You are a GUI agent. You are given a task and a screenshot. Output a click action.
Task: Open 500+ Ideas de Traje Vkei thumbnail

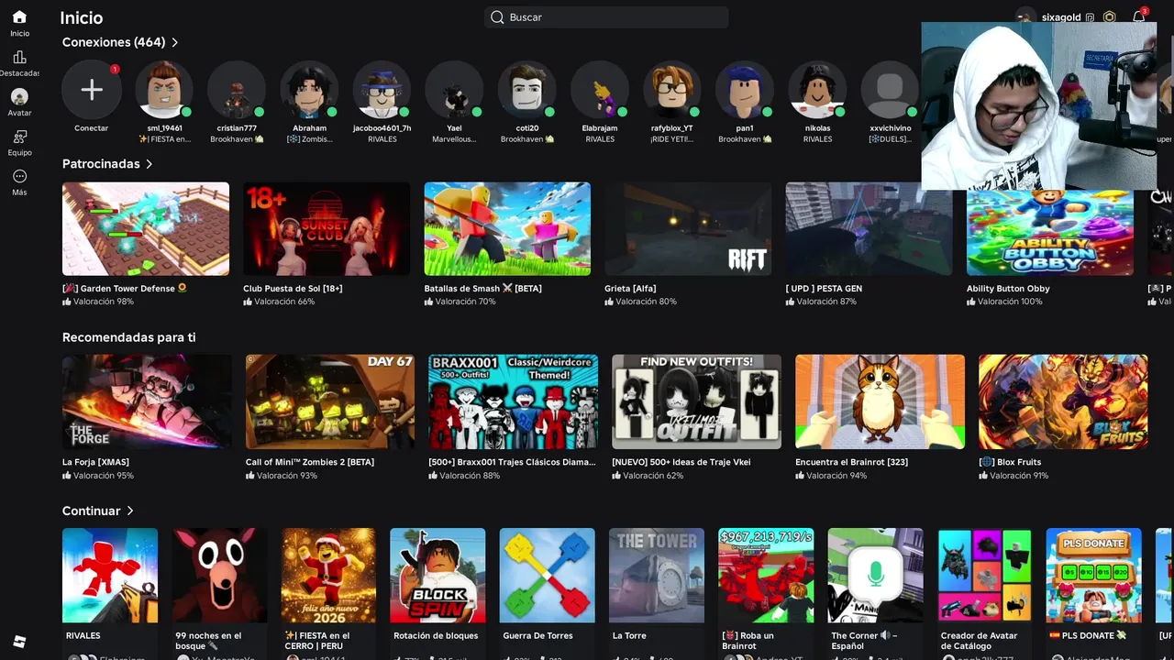[x=697, y=401]
